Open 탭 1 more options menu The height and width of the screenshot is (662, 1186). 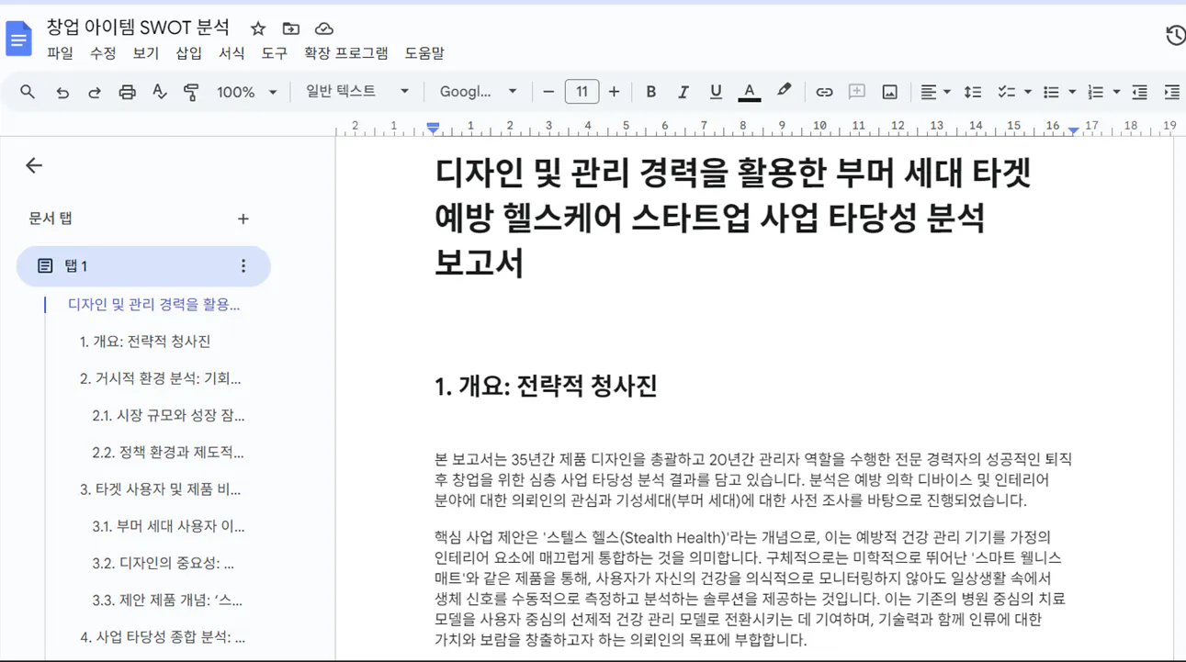(x=243, y=265)
